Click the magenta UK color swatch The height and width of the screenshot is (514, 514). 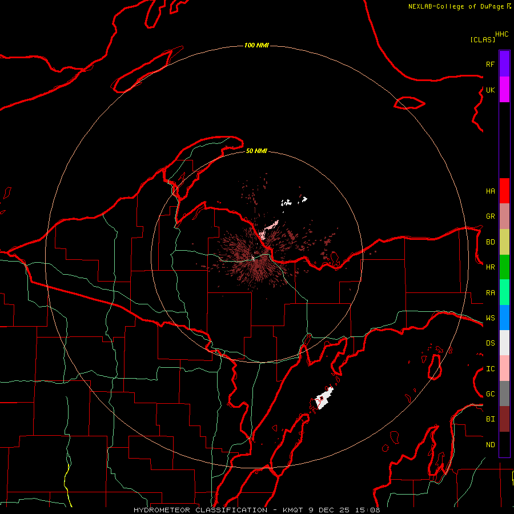pos(504,90)
